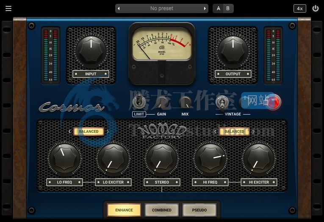This screenshot has height=222, width=324.
Task: Click the output level meter
Action: [273, 55]
